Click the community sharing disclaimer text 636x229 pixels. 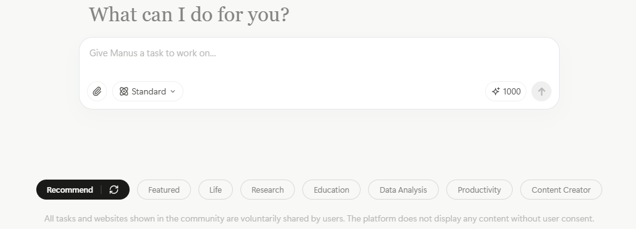319,219
